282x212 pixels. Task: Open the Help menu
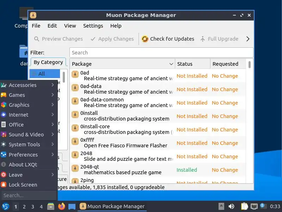pos(116,26)
